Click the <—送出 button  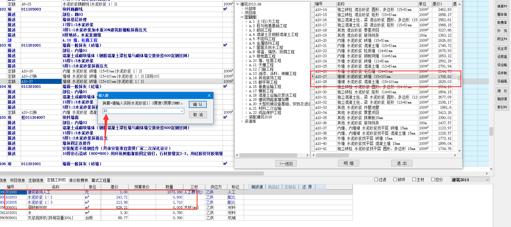click(286, 164)
